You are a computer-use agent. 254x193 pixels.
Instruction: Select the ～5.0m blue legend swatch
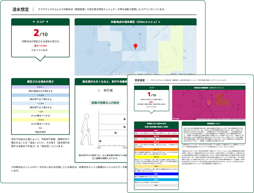(40, 95)
